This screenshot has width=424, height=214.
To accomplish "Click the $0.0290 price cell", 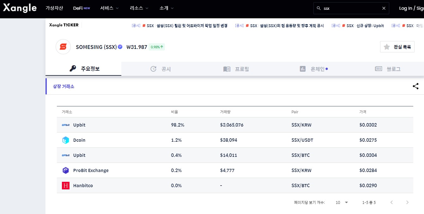I will coord(368,186).
